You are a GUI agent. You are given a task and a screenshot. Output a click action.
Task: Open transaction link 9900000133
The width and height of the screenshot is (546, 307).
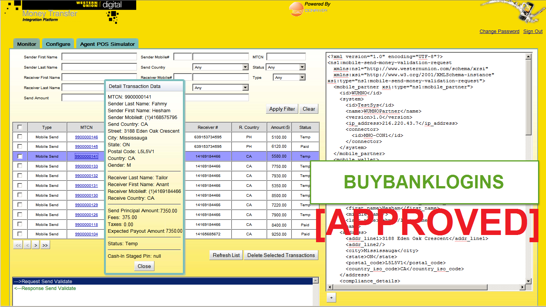87,166
